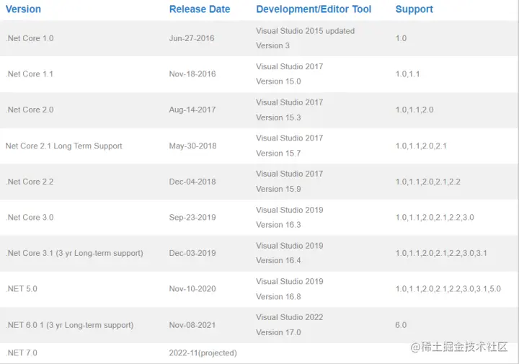Click 'Visual Studio 2022 Version 17.0' cell
The height and width of the screenshot is (364, 519).
pyautogui.click(x=290, y=324)
